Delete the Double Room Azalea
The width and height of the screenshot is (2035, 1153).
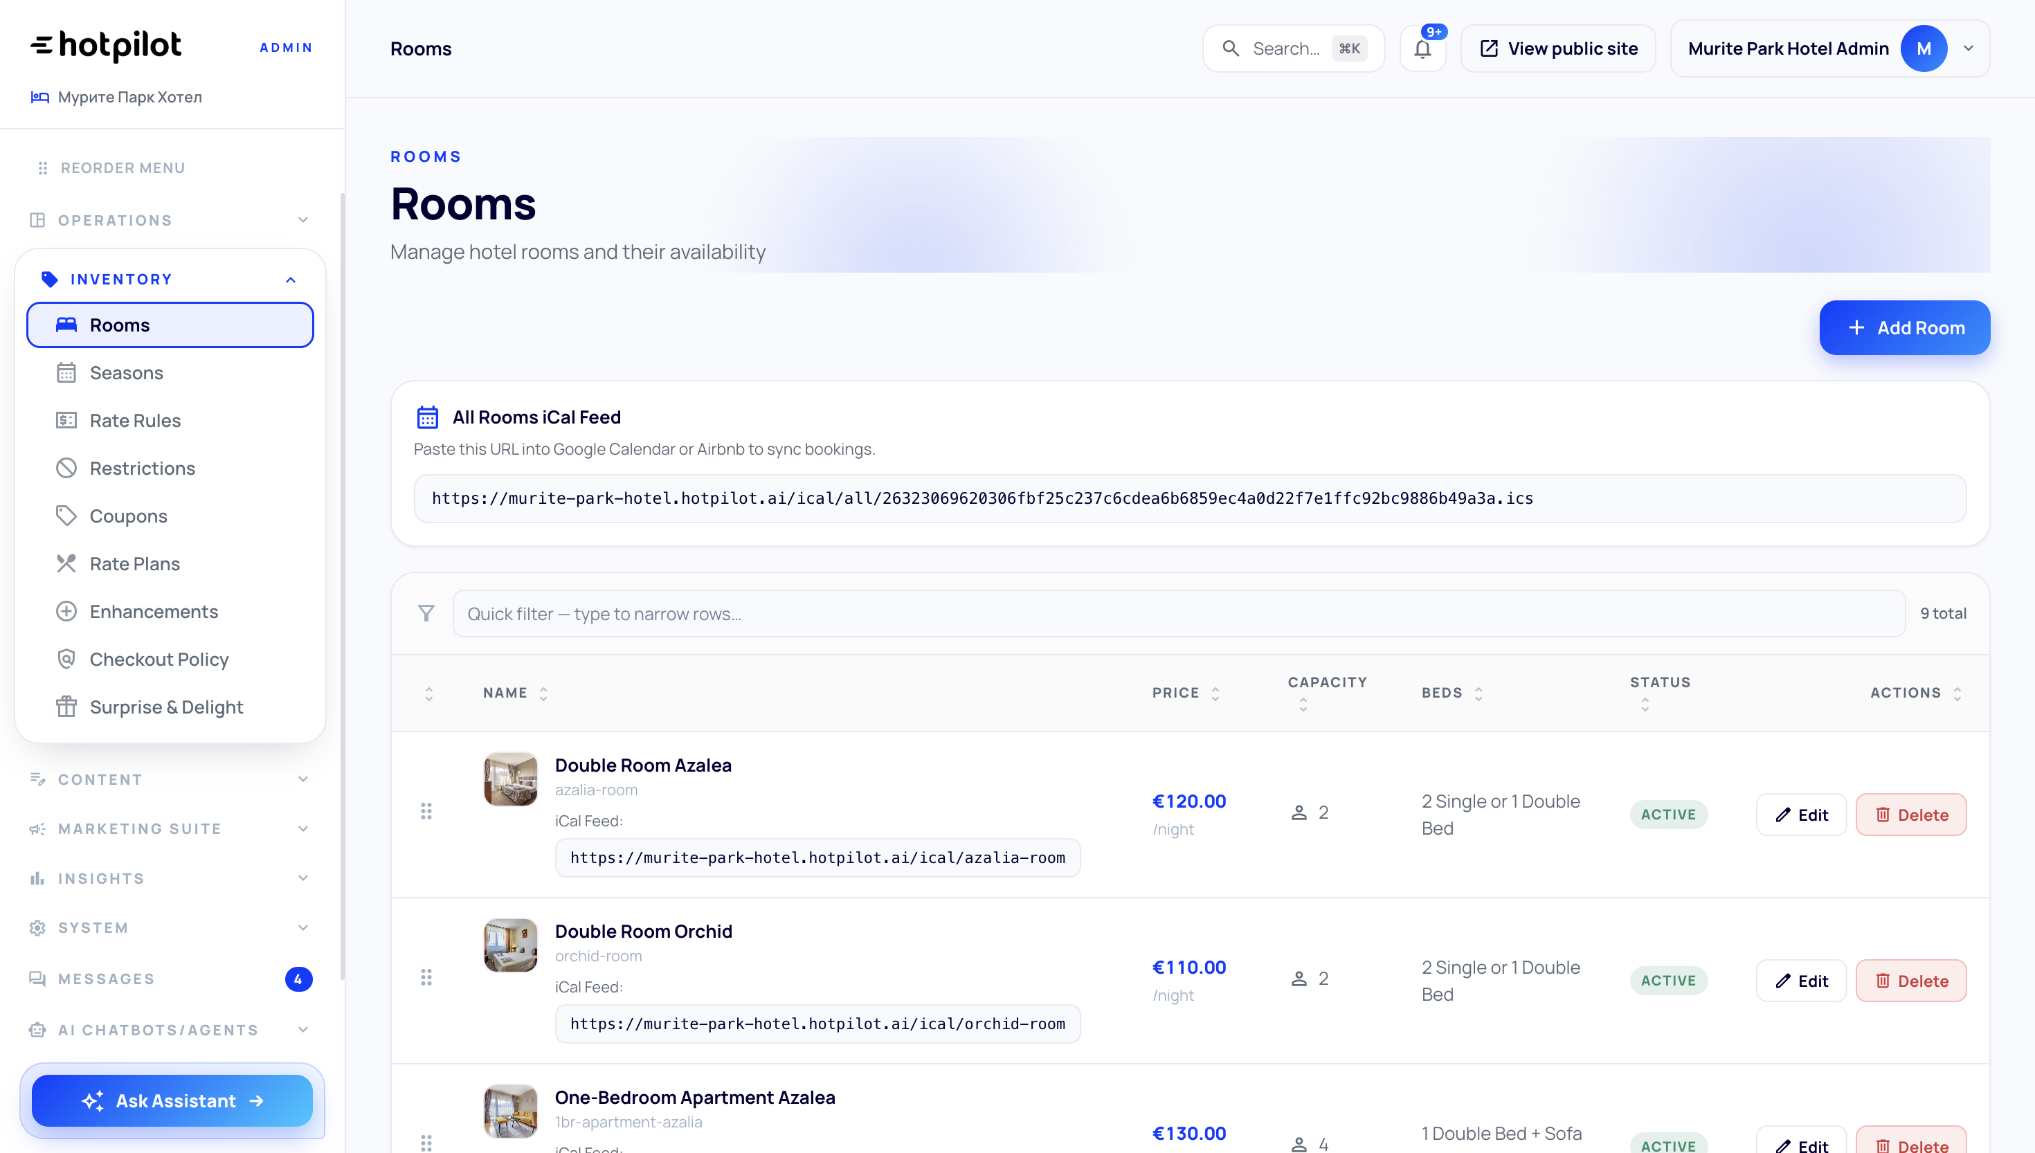pos(1910,814)
